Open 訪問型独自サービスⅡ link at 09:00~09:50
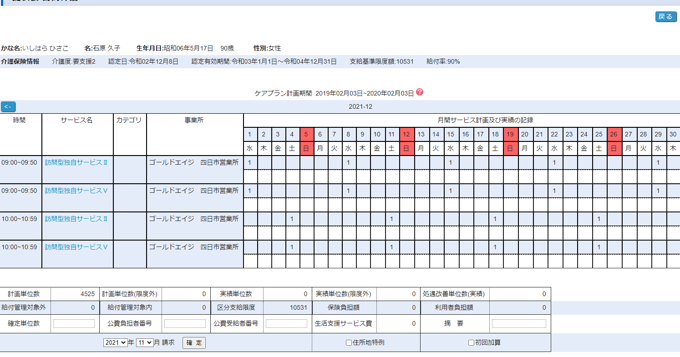Image resolution: width=680 pixels, height=357 pixels. coord(76,163)
